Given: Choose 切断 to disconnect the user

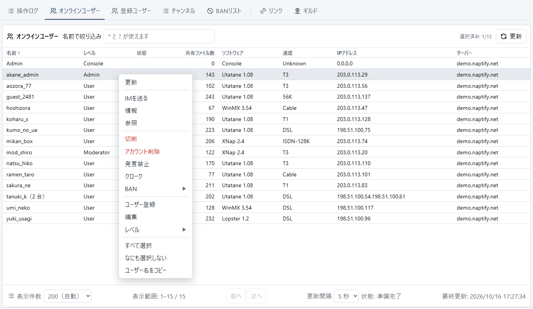Looking at the screenshot, I should pos(156,139).
